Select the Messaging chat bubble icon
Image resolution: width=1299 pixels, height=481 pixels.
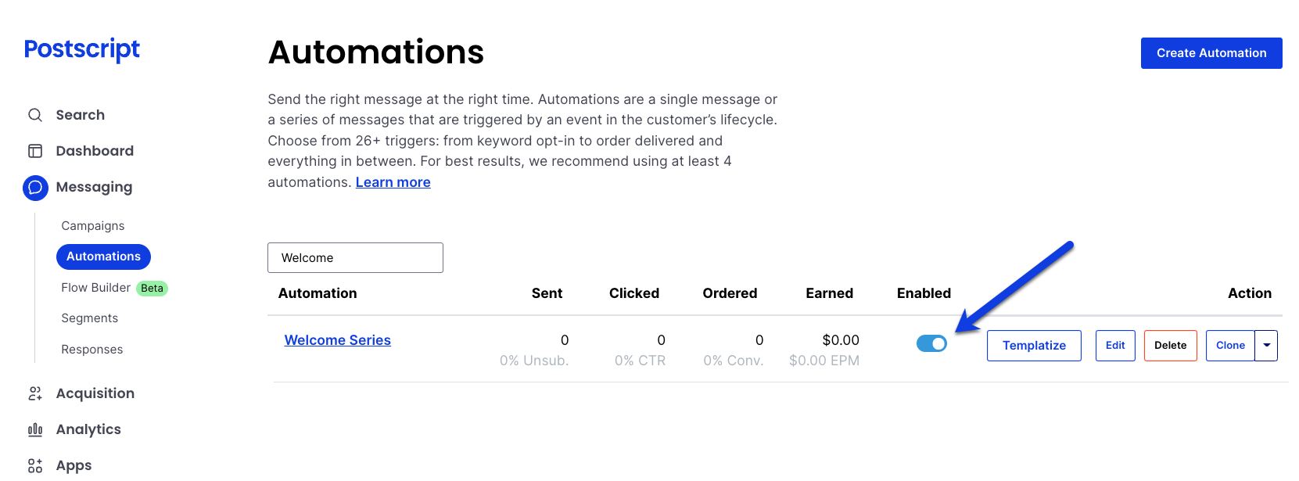[35, 188]
